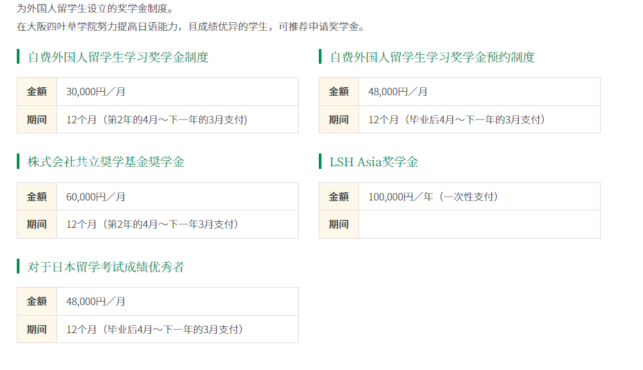Click the 对于日本留学考试成绩优秀者 heading
This screenshot has height=370, width=643.
[106, 267]
